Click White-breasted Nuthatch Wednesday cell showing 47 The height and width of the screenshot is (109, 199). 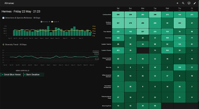(x=167, y=76)
